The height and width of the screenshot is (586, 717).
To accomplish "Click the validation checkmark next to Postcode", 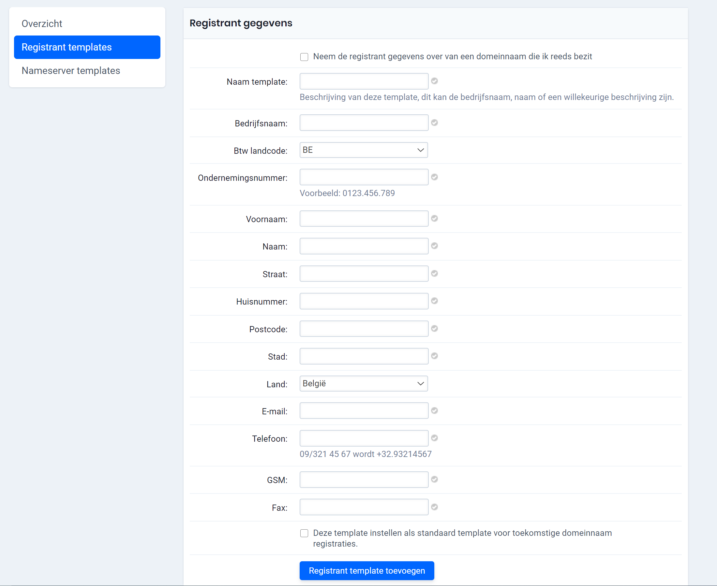I will 435,328.
